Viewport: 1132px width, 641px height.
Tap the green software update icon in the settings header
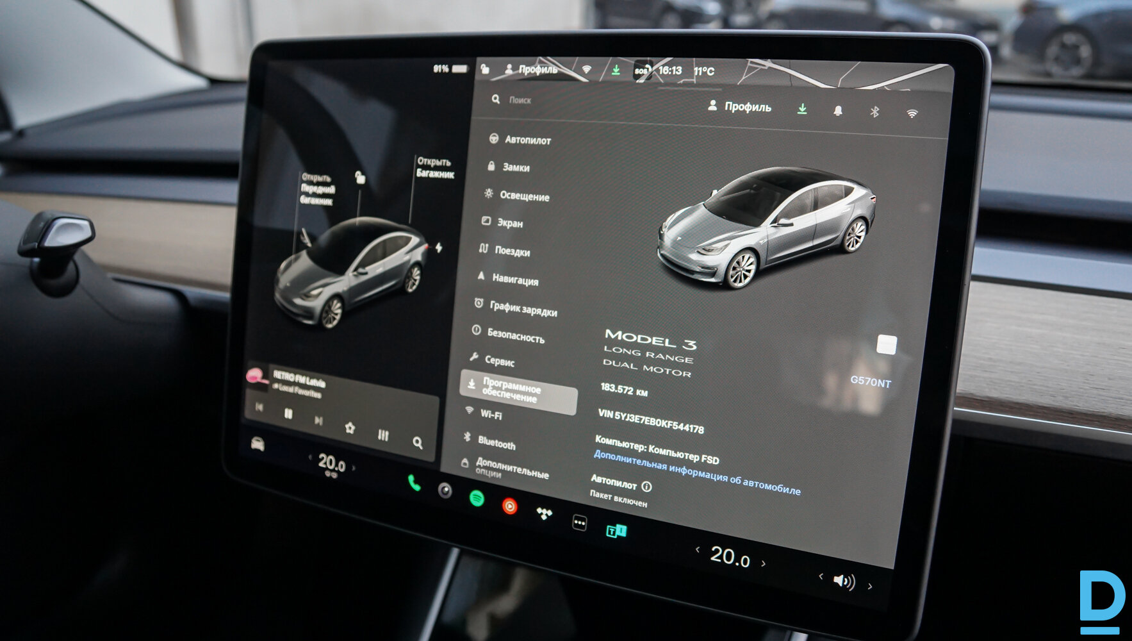[801, 109]
